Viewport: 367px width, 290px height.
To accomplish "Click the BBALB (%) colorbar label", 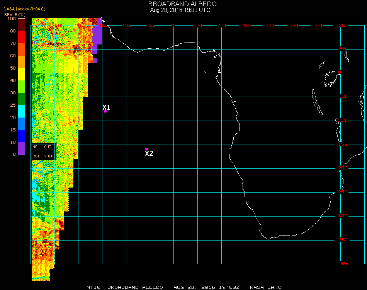I will tap(15, 14).
